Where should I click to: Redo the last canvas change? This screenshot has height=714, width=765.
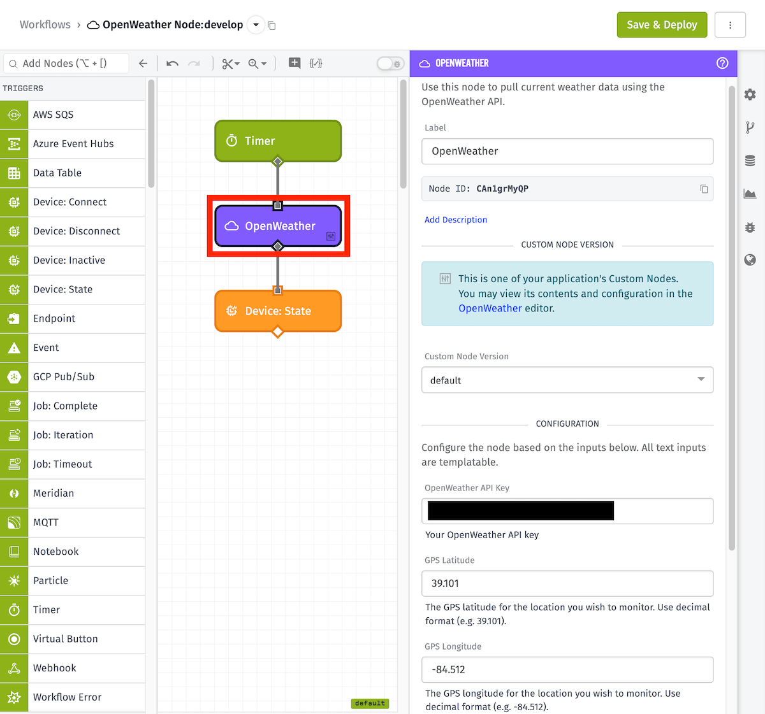point(194,63)
